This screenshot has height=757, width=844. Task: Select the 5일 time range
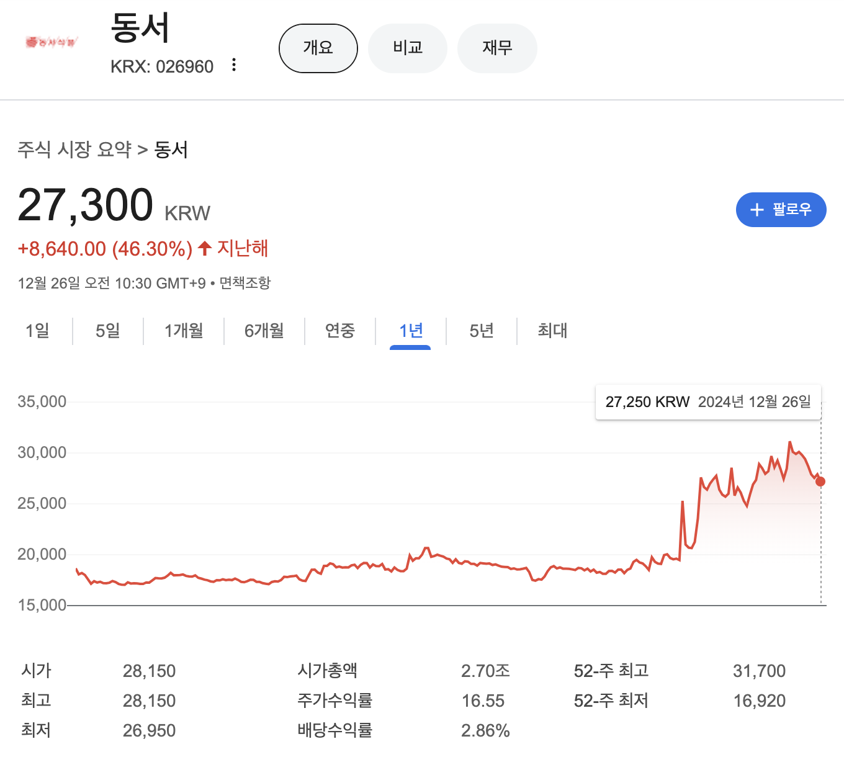coord(108,331)
